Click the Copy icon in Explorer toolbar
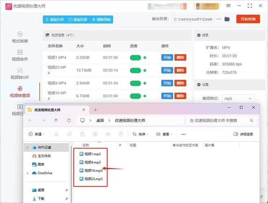 (69, 134)
